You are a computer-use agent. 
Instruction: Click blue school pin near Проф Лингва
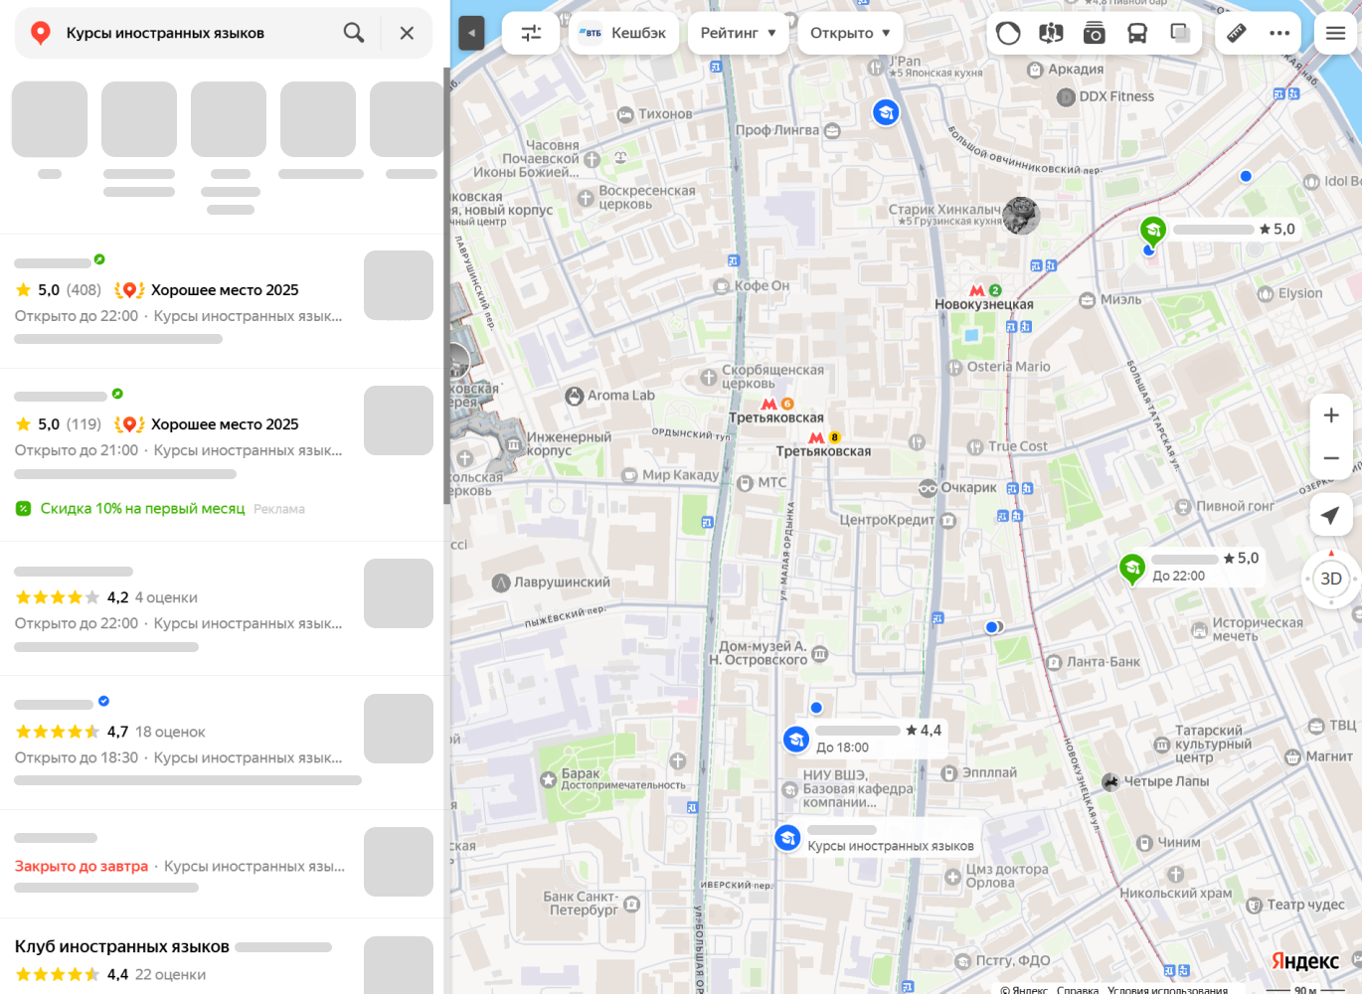point(886,112)
